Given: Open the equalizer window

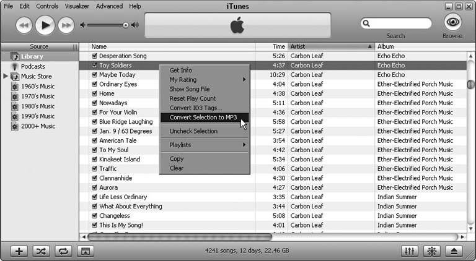Looking at the screenshot, I should coord(410,251).
